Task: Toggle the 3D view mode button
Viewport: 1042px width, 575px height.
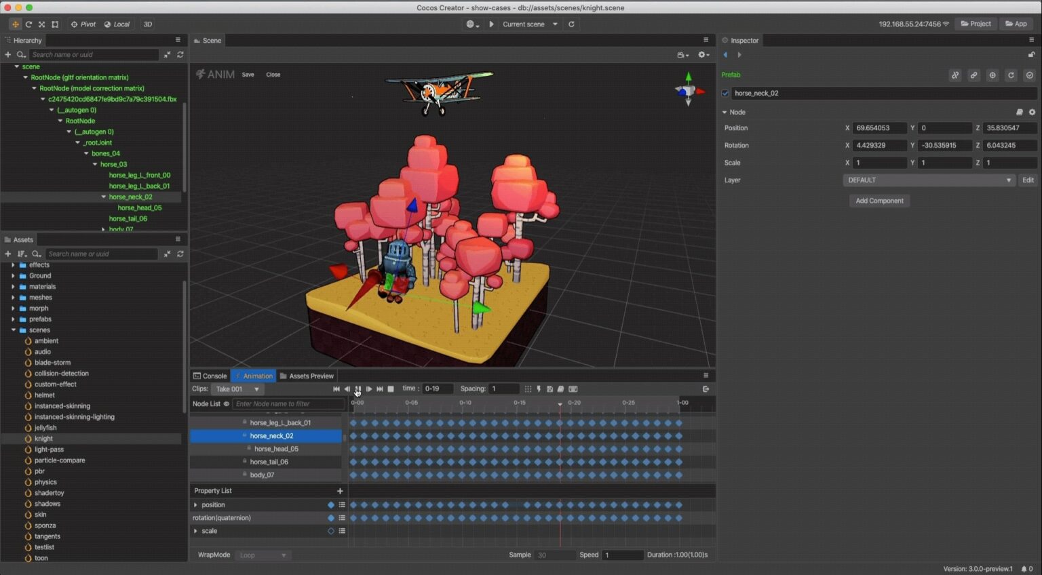Action: coord(147,24)
